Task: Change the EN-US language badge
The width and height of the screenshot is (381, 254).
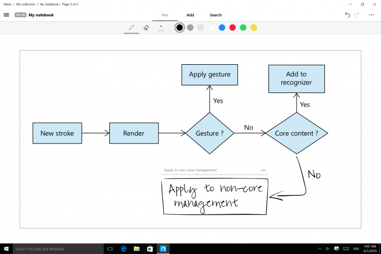Action: click(20, 15)
